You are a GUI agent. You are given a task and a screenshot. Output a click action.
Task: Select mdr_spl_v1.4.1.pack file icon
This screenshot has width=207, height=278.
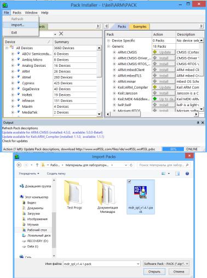coord(141,192)
